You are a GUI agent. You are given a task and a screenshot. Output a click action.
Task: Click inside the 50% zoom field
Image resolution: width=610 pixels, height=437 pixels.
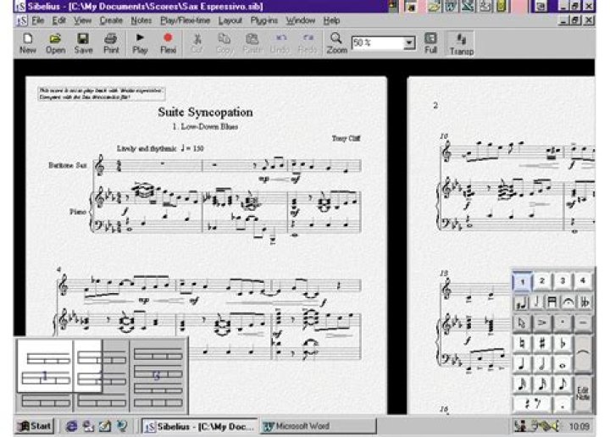(x=377, y=42)
